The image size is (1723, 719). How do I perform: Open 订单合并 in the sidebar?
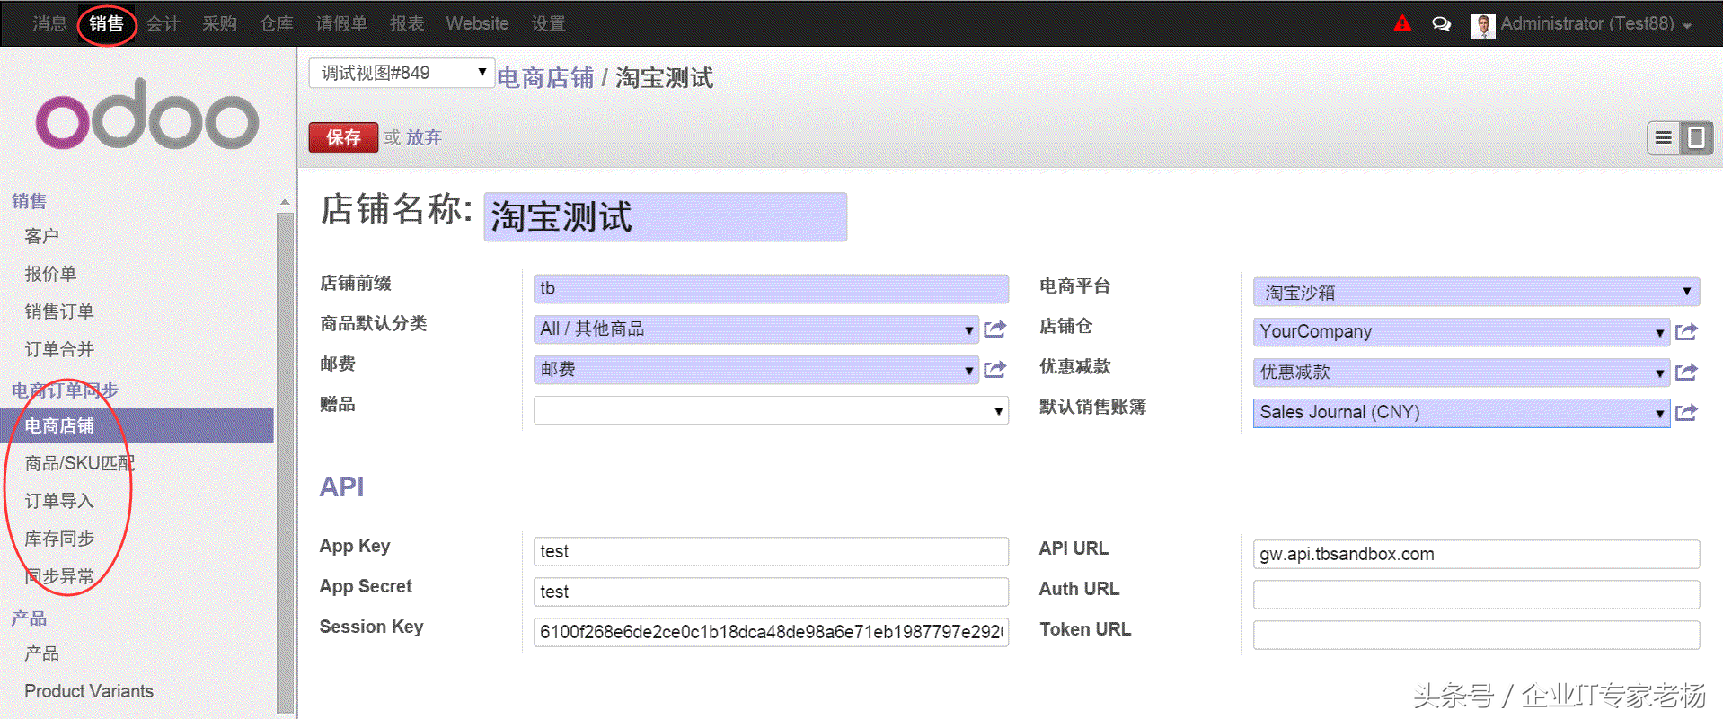click(x=59, y=349)
